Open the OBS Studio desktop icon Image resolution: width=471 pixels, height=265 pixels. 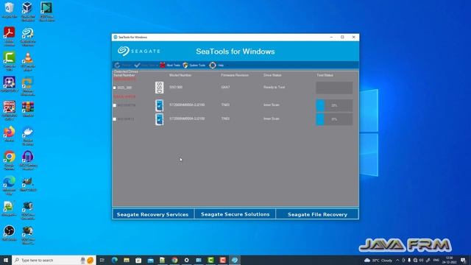[10, 233]
